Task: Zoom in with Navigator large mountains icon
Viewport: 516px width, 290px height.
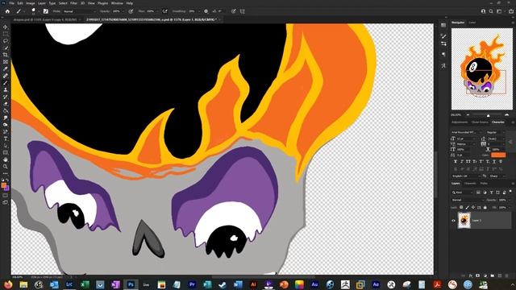Action: (x=507, y=114)
